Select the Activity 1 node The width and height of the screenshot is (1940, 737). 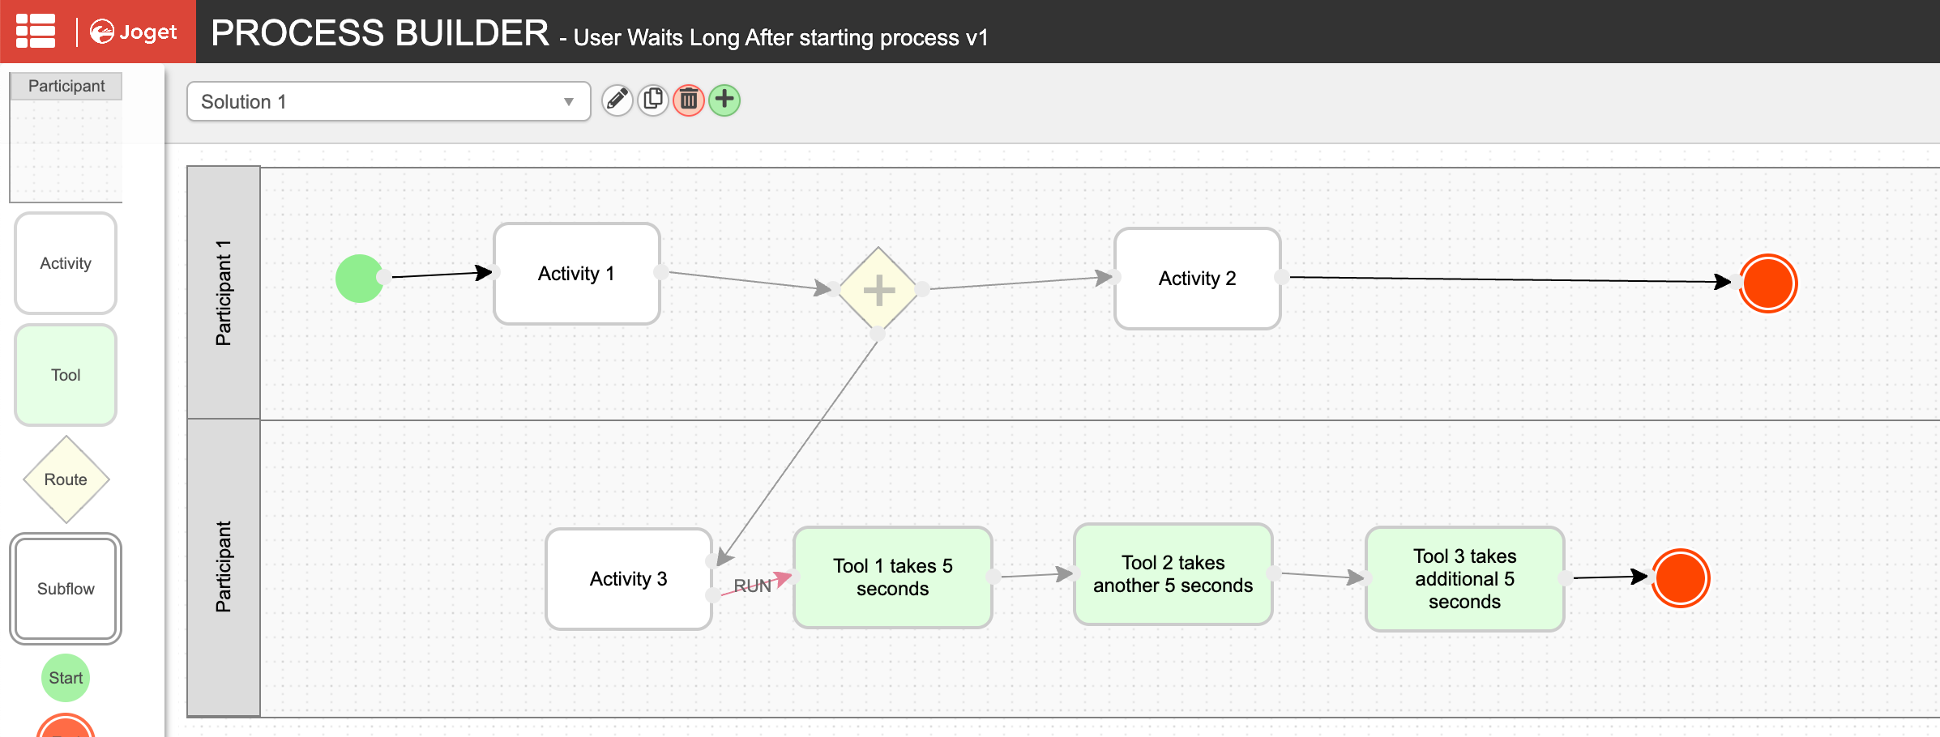click(x=576, y=274)
